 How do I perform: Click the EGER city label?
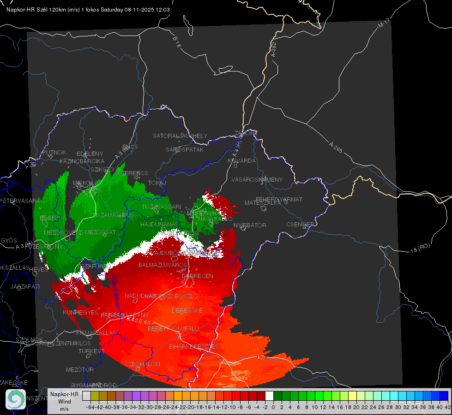point(48,218)
